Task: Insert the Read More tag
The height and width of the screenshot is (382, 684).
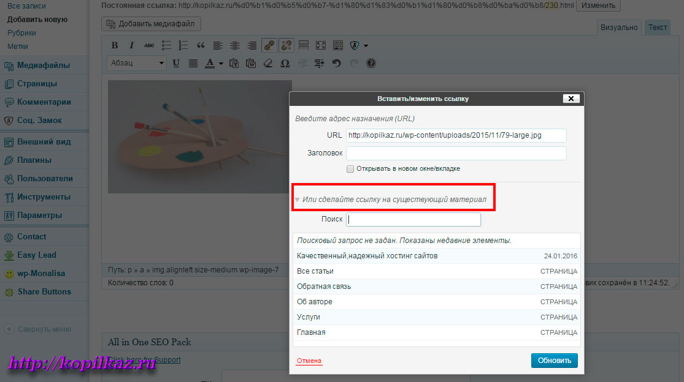Action: pyautogui.click(x=304, y=45)
